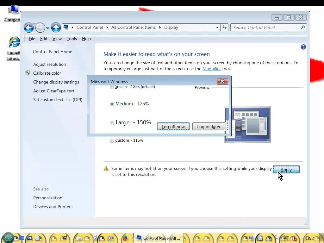Focus the Search Control Panel field
This screenshot has width=324, height=243.
268,28
